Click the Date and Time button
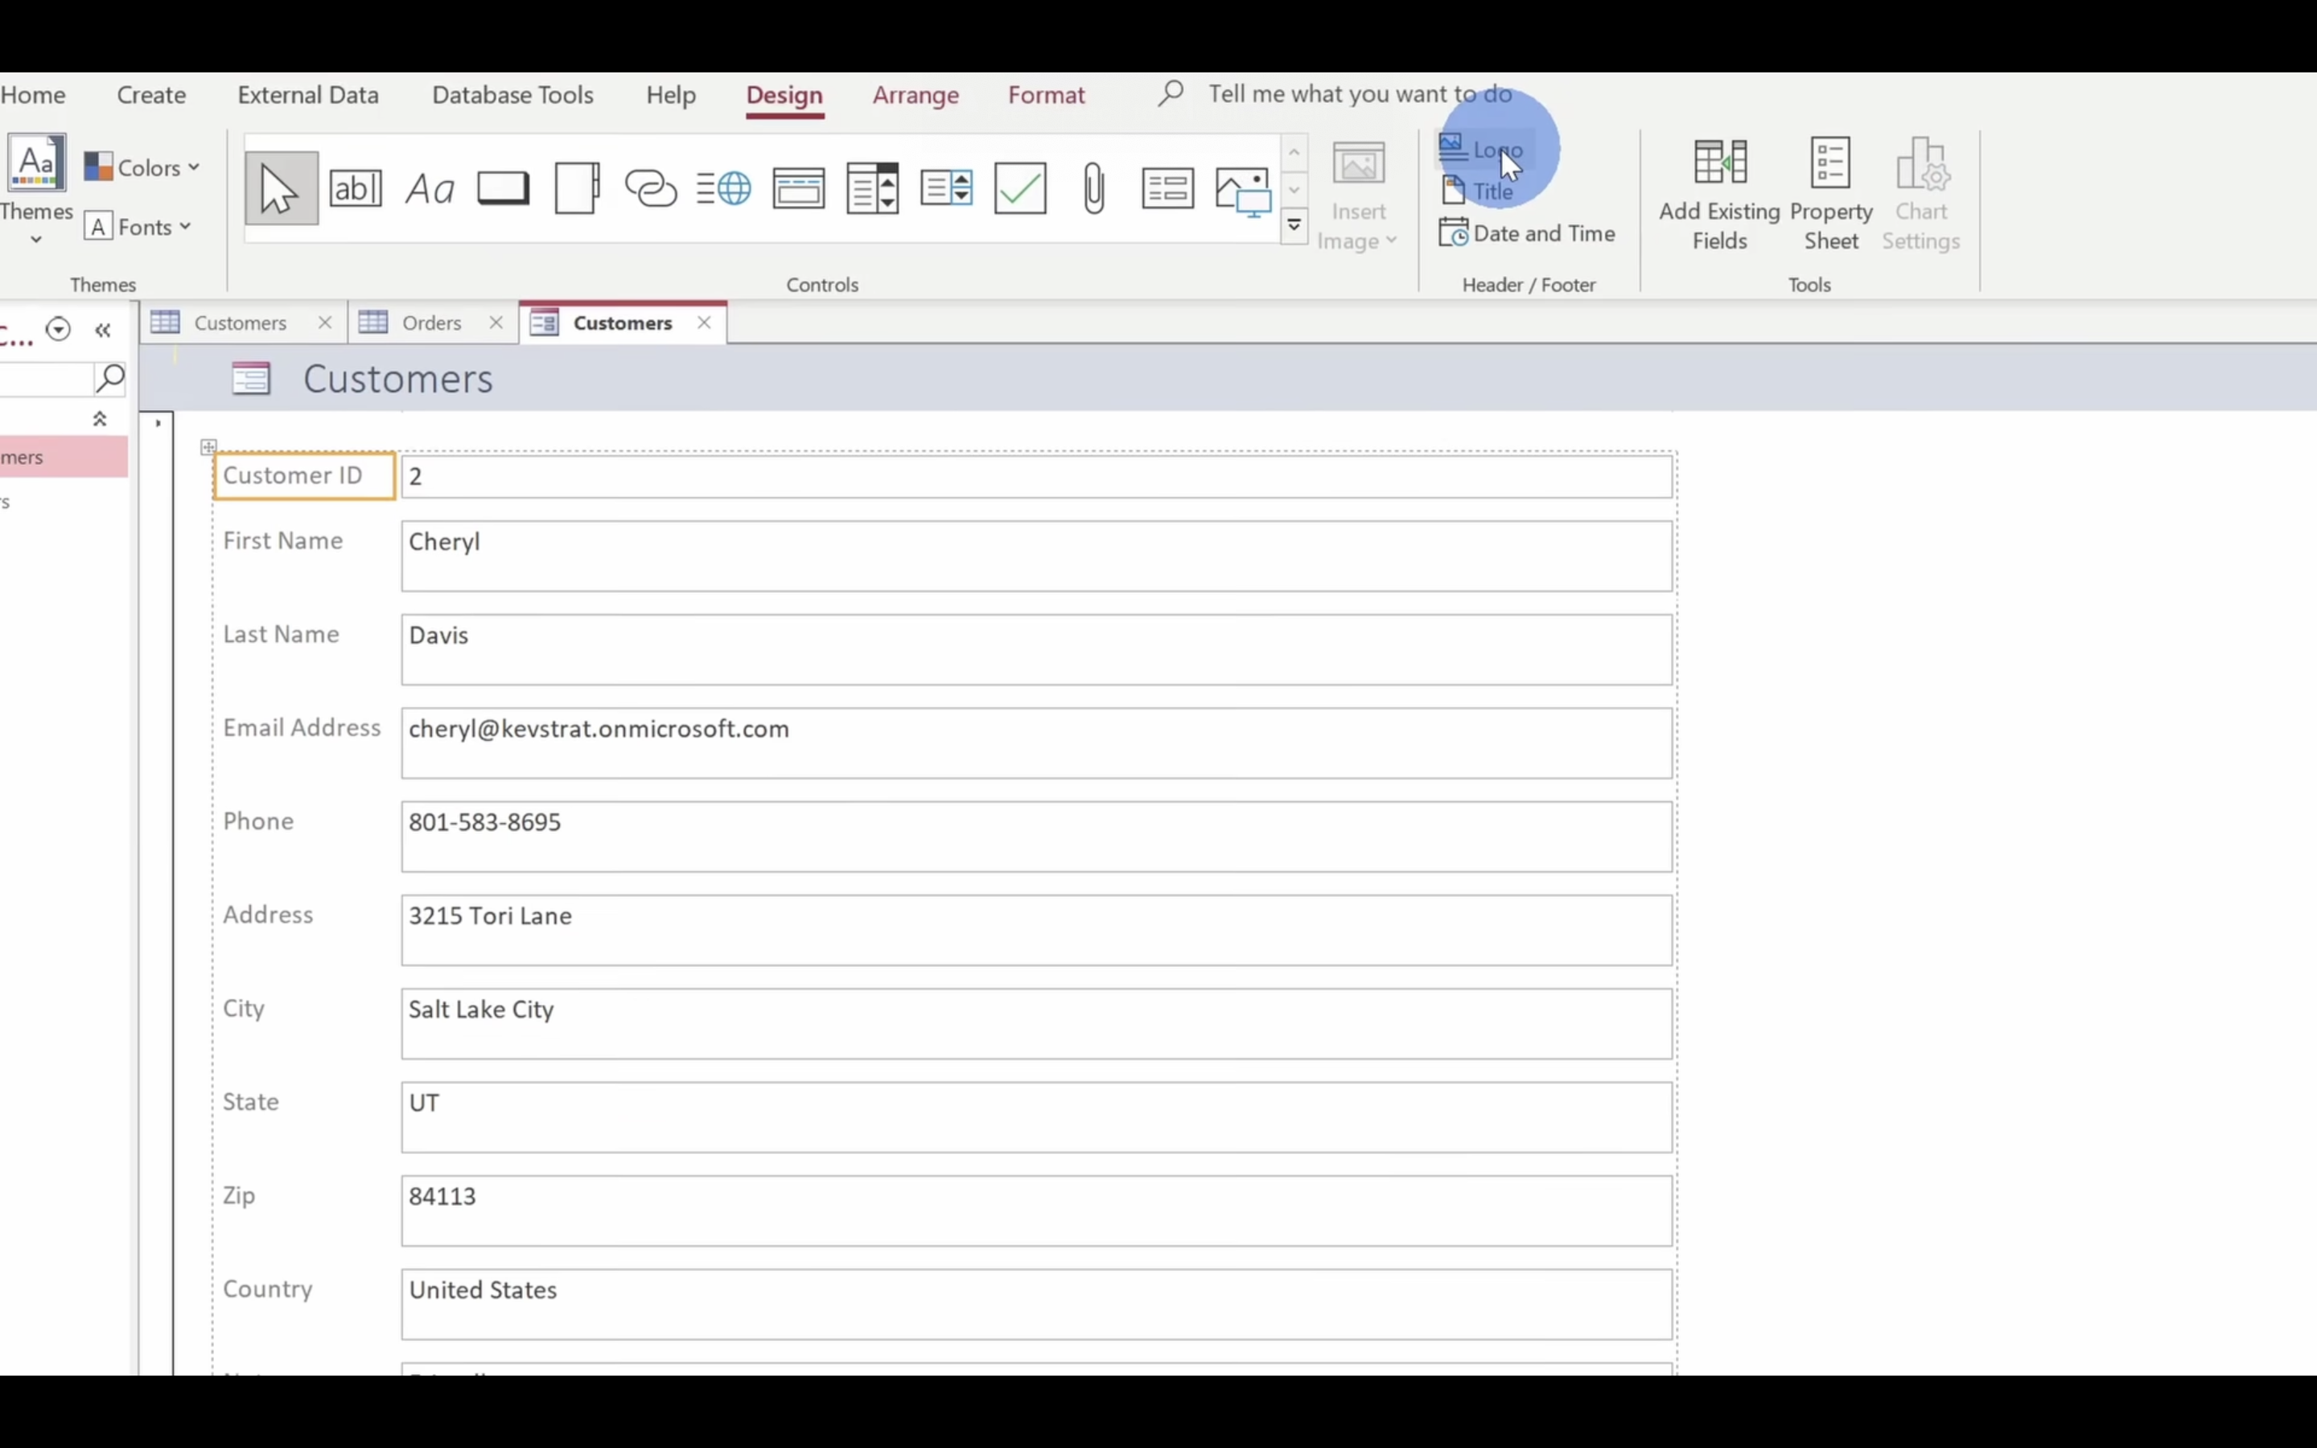The height and width of the screenshot is (1448, 2317). click(1528, 233)
